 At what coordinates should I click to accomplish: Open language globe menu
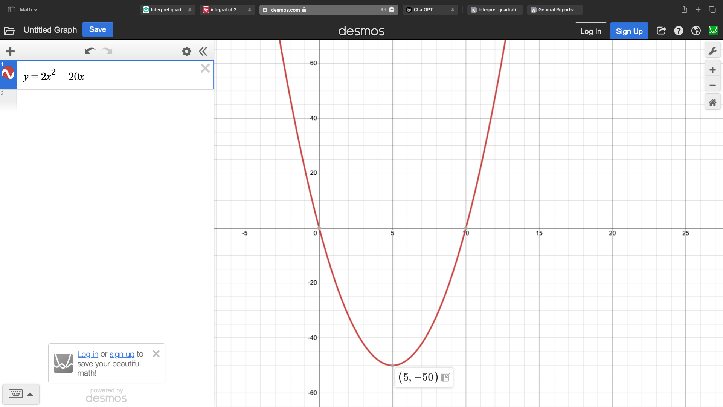pyautogui.click(x=696, y=31)
